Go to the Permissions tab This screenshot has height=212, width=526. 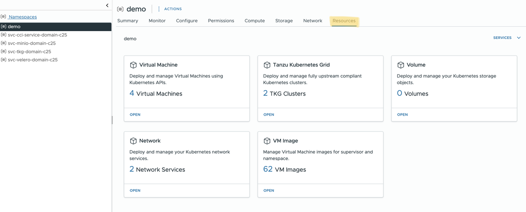(221, 21)
